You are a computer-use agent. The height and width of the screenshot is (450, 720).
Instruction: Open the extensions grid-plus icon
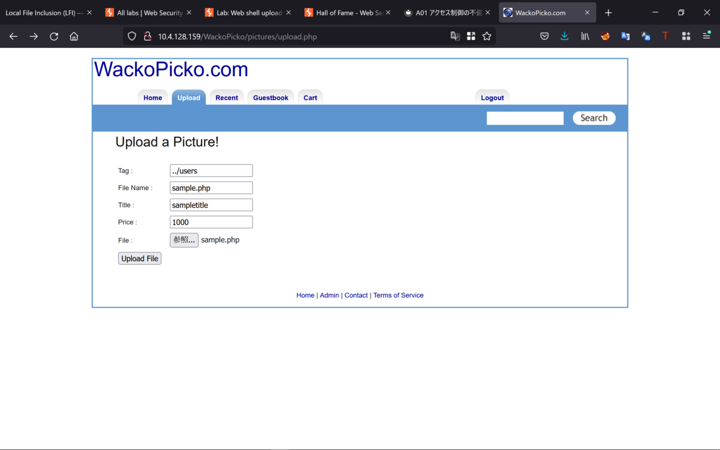click(x=686, y=37)
